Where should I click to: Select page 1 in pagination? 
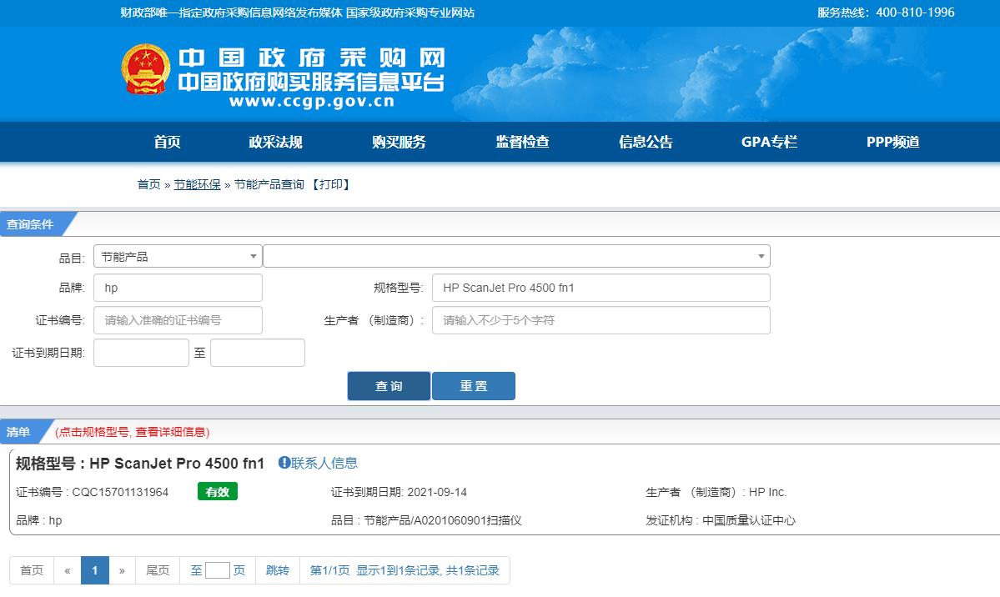tap(95, 570)
